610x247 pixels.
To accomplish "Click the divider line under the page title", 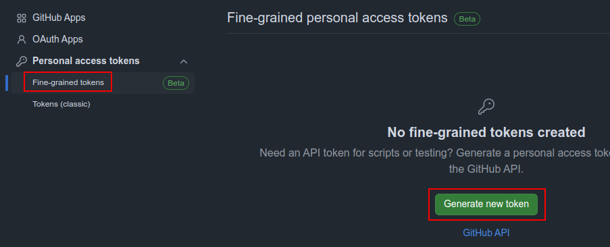I will pos(418,33).
